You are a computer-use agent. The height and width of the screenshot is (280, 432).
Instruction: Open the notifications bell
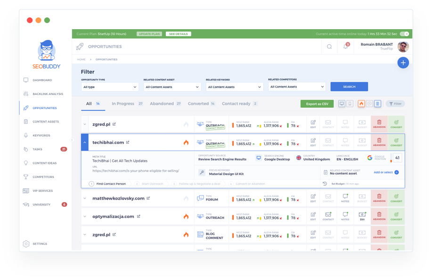tap(345, 46)
